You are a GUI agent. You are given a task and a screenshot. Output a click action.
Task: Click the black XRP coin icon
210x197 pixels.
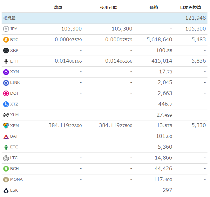point(6,51)
